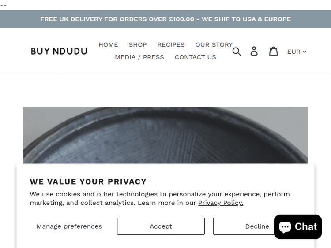Open the MEDIA / PRESS page
Image resolution: width=331 pixels, height=248 pixels.
pos(139,57)
